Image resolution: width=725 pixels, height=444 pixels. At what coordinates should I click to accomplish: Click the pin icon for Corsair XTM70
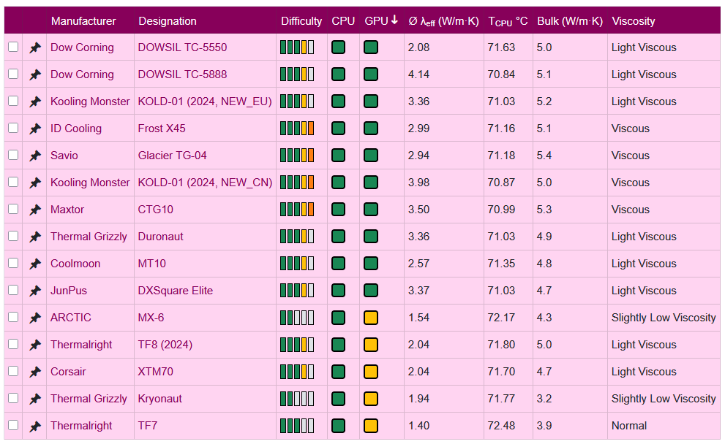pos(34,372)
